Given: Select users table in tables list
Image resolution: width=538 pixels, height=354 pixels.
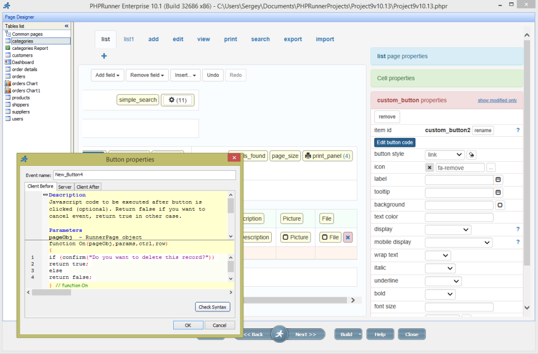Looking at the screenshot, I should 17,119.
